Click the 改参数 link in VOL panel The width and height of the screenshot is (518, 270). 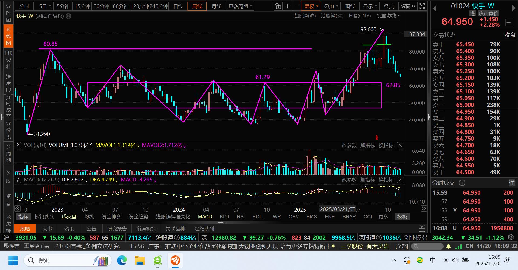tap(349, 145)
